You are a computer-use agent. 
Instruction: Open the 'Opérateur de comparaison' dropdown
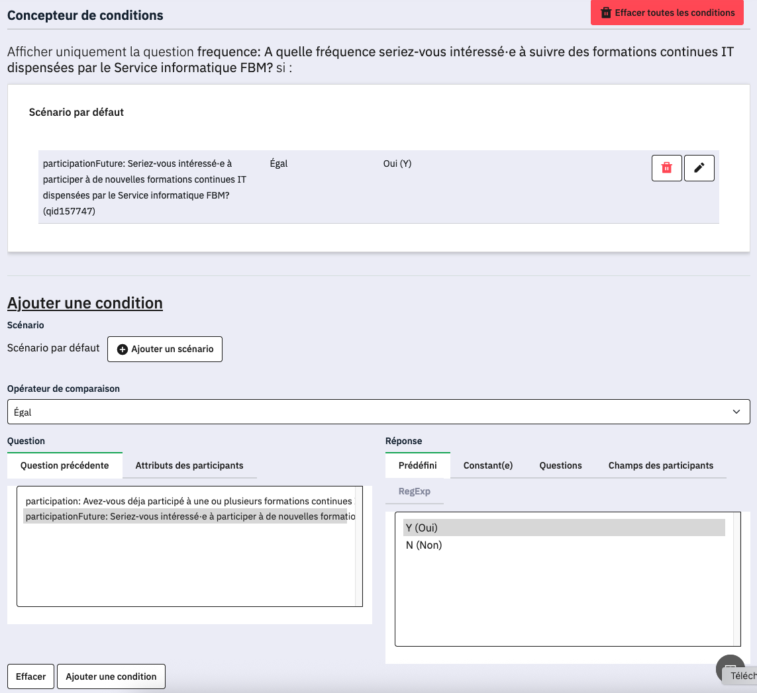[378, 412]
